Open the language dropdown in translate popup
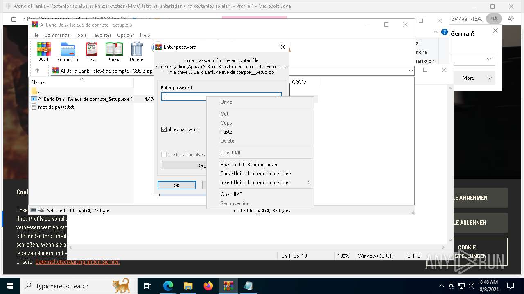524x294 pixels. (x=489, y=59)
